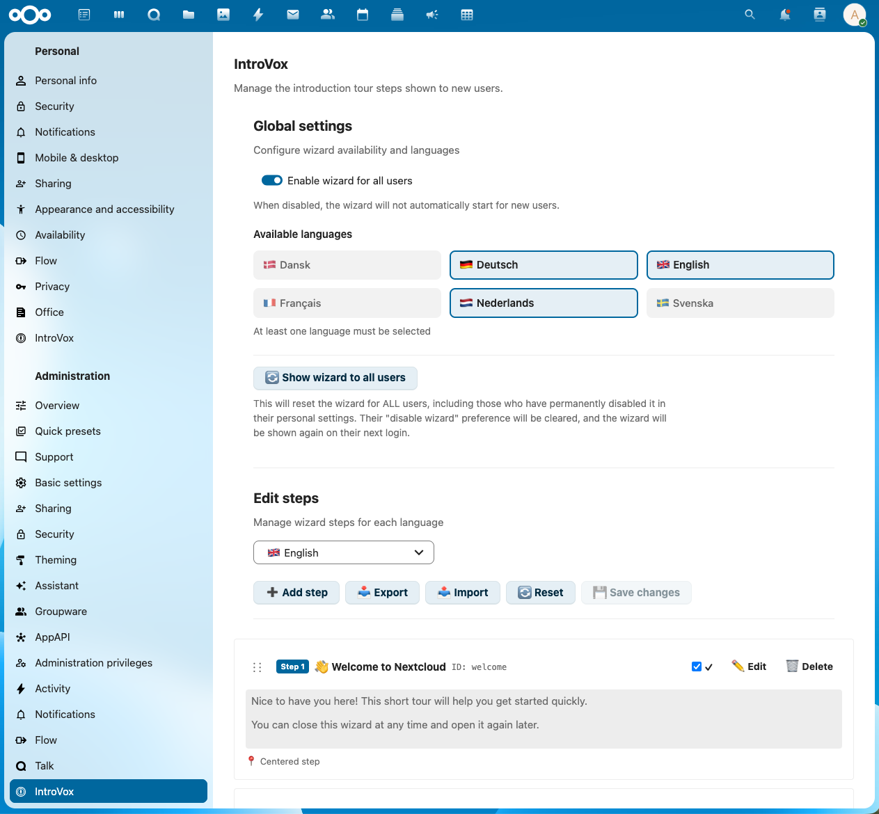The width and height of the screenshot is (879, 814).
Task: Open the Files app icon
Action: pyautogui.click(x=189, y=14)
